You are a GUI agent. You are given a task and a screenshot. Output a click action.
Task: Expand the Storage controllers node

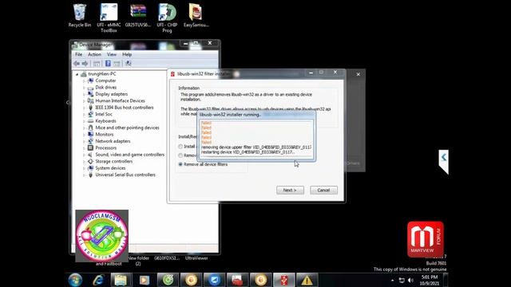pos(84,161)
